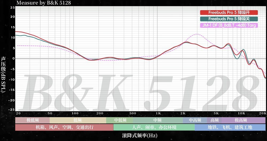Click the 10 dB axis label
Screen dimensions: 267x141
pyautogui.click(x=13, y=38)
